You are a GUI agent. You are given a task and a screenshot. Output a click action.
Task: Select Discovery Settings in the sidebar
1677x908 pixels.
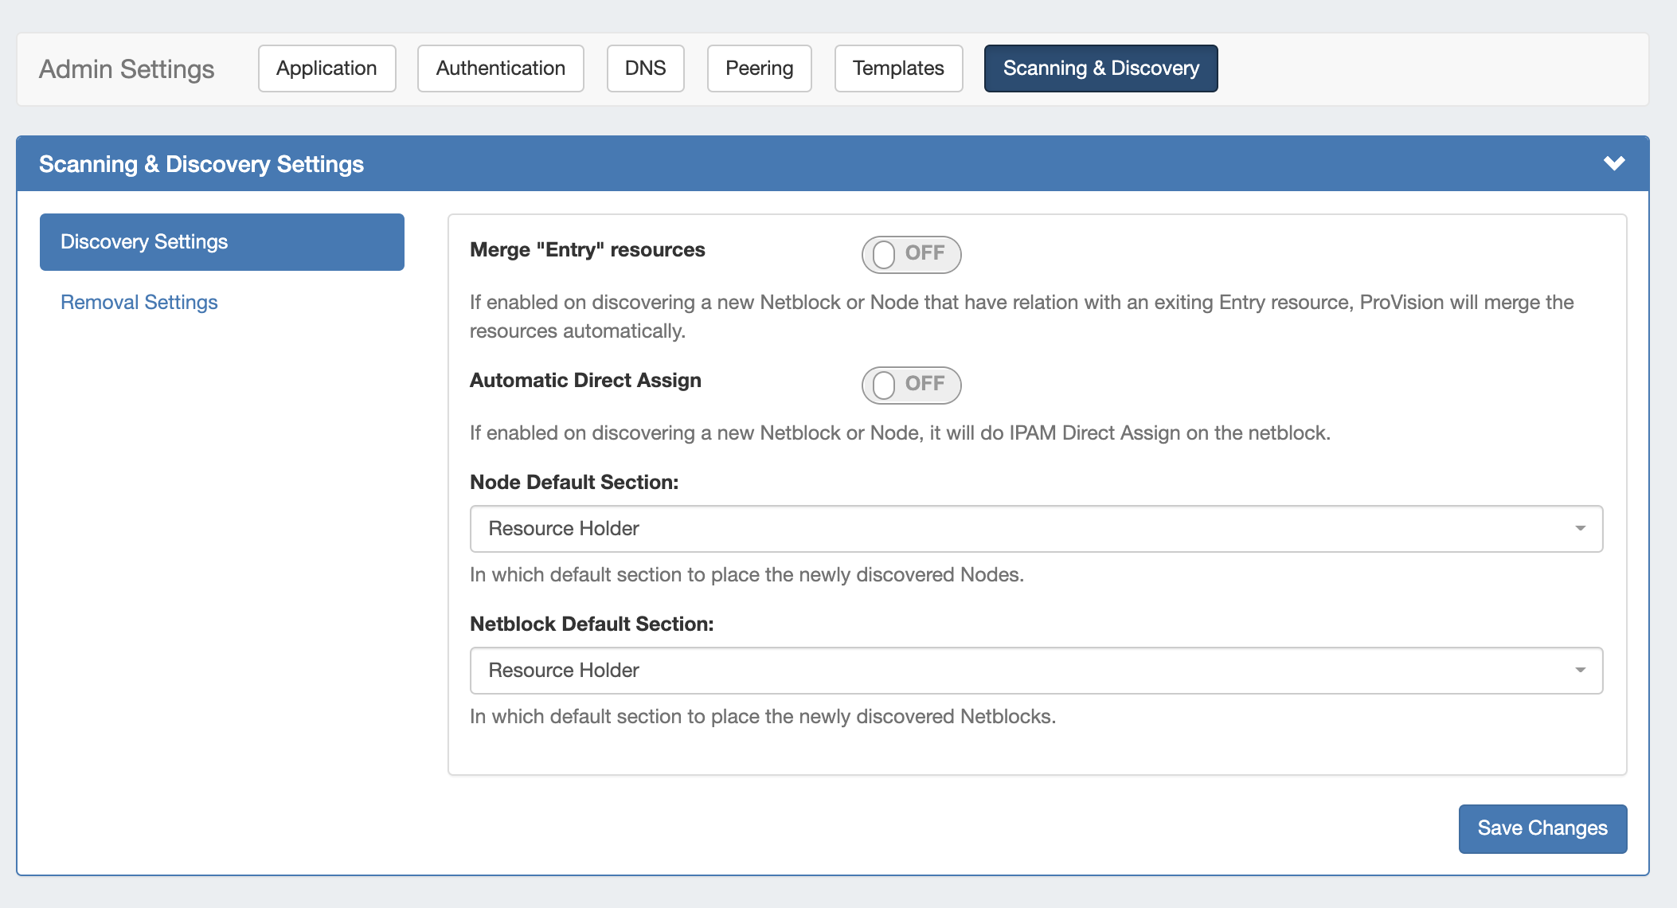[x=221, y=242]
